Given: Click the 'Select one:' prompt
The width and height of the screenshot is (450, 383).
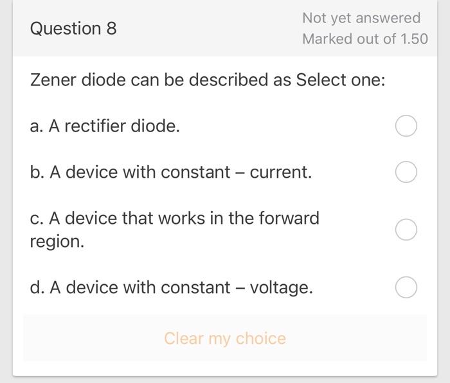Looking at the screenshot, I should coord(341,81).
